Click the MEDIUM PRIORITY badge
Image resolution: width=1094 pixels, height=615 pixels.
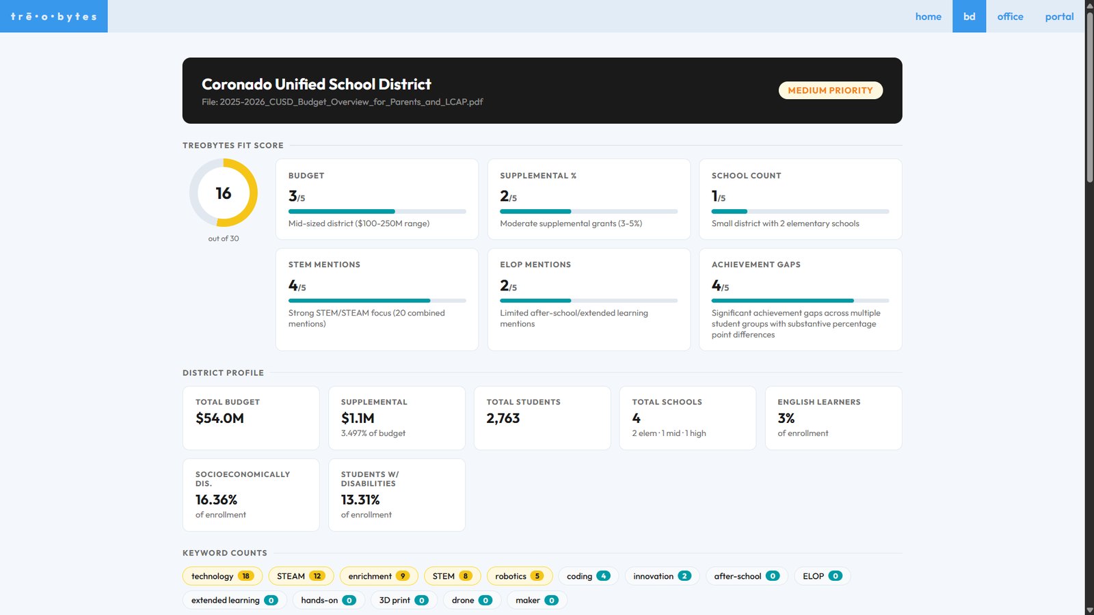830,90
